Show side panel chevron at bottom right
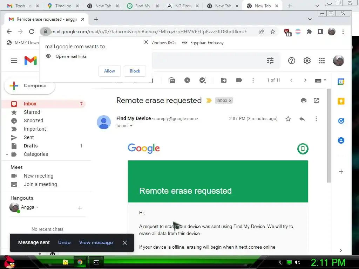 click(341, 250)
